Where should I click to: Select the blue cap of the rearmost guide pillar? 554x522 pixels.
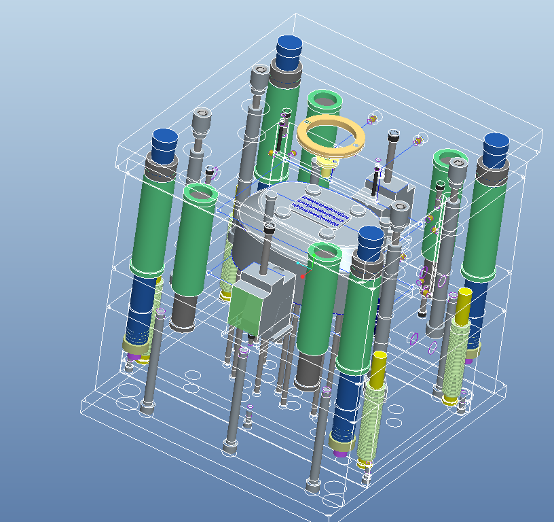(x=289, y=53)
